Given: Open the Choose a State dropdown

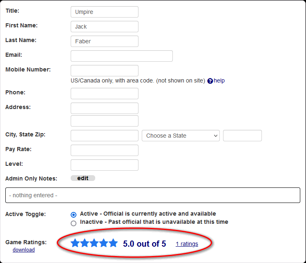Looking at the screenshot, I should tap(181, 136).
